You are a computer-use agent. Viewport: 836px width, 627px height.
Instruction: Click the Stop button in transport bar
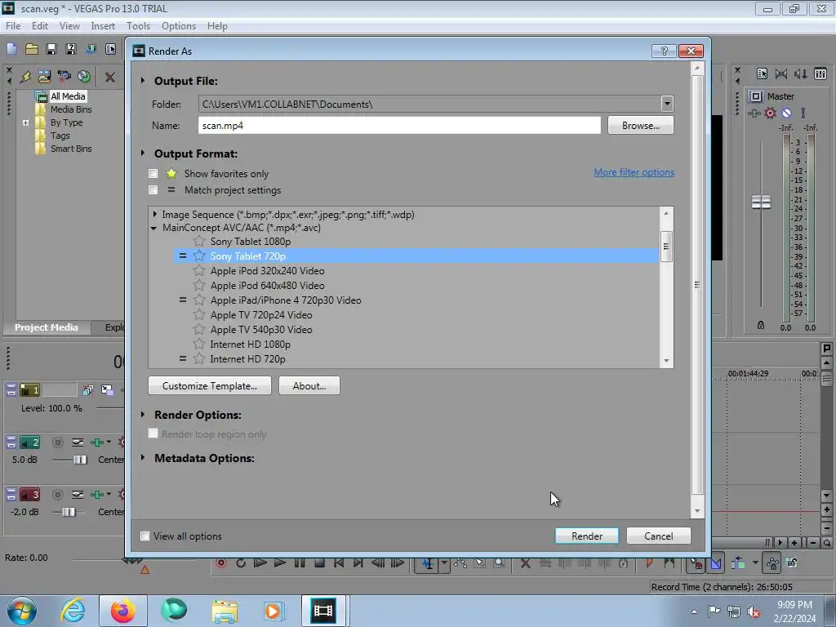pyautogui.click(x=319, y=563)
